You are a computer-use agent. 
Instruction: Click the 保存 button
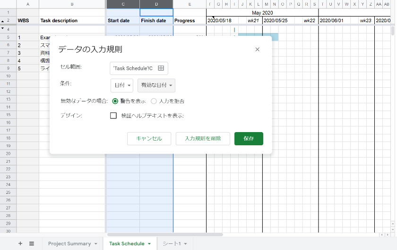(249, 139)
